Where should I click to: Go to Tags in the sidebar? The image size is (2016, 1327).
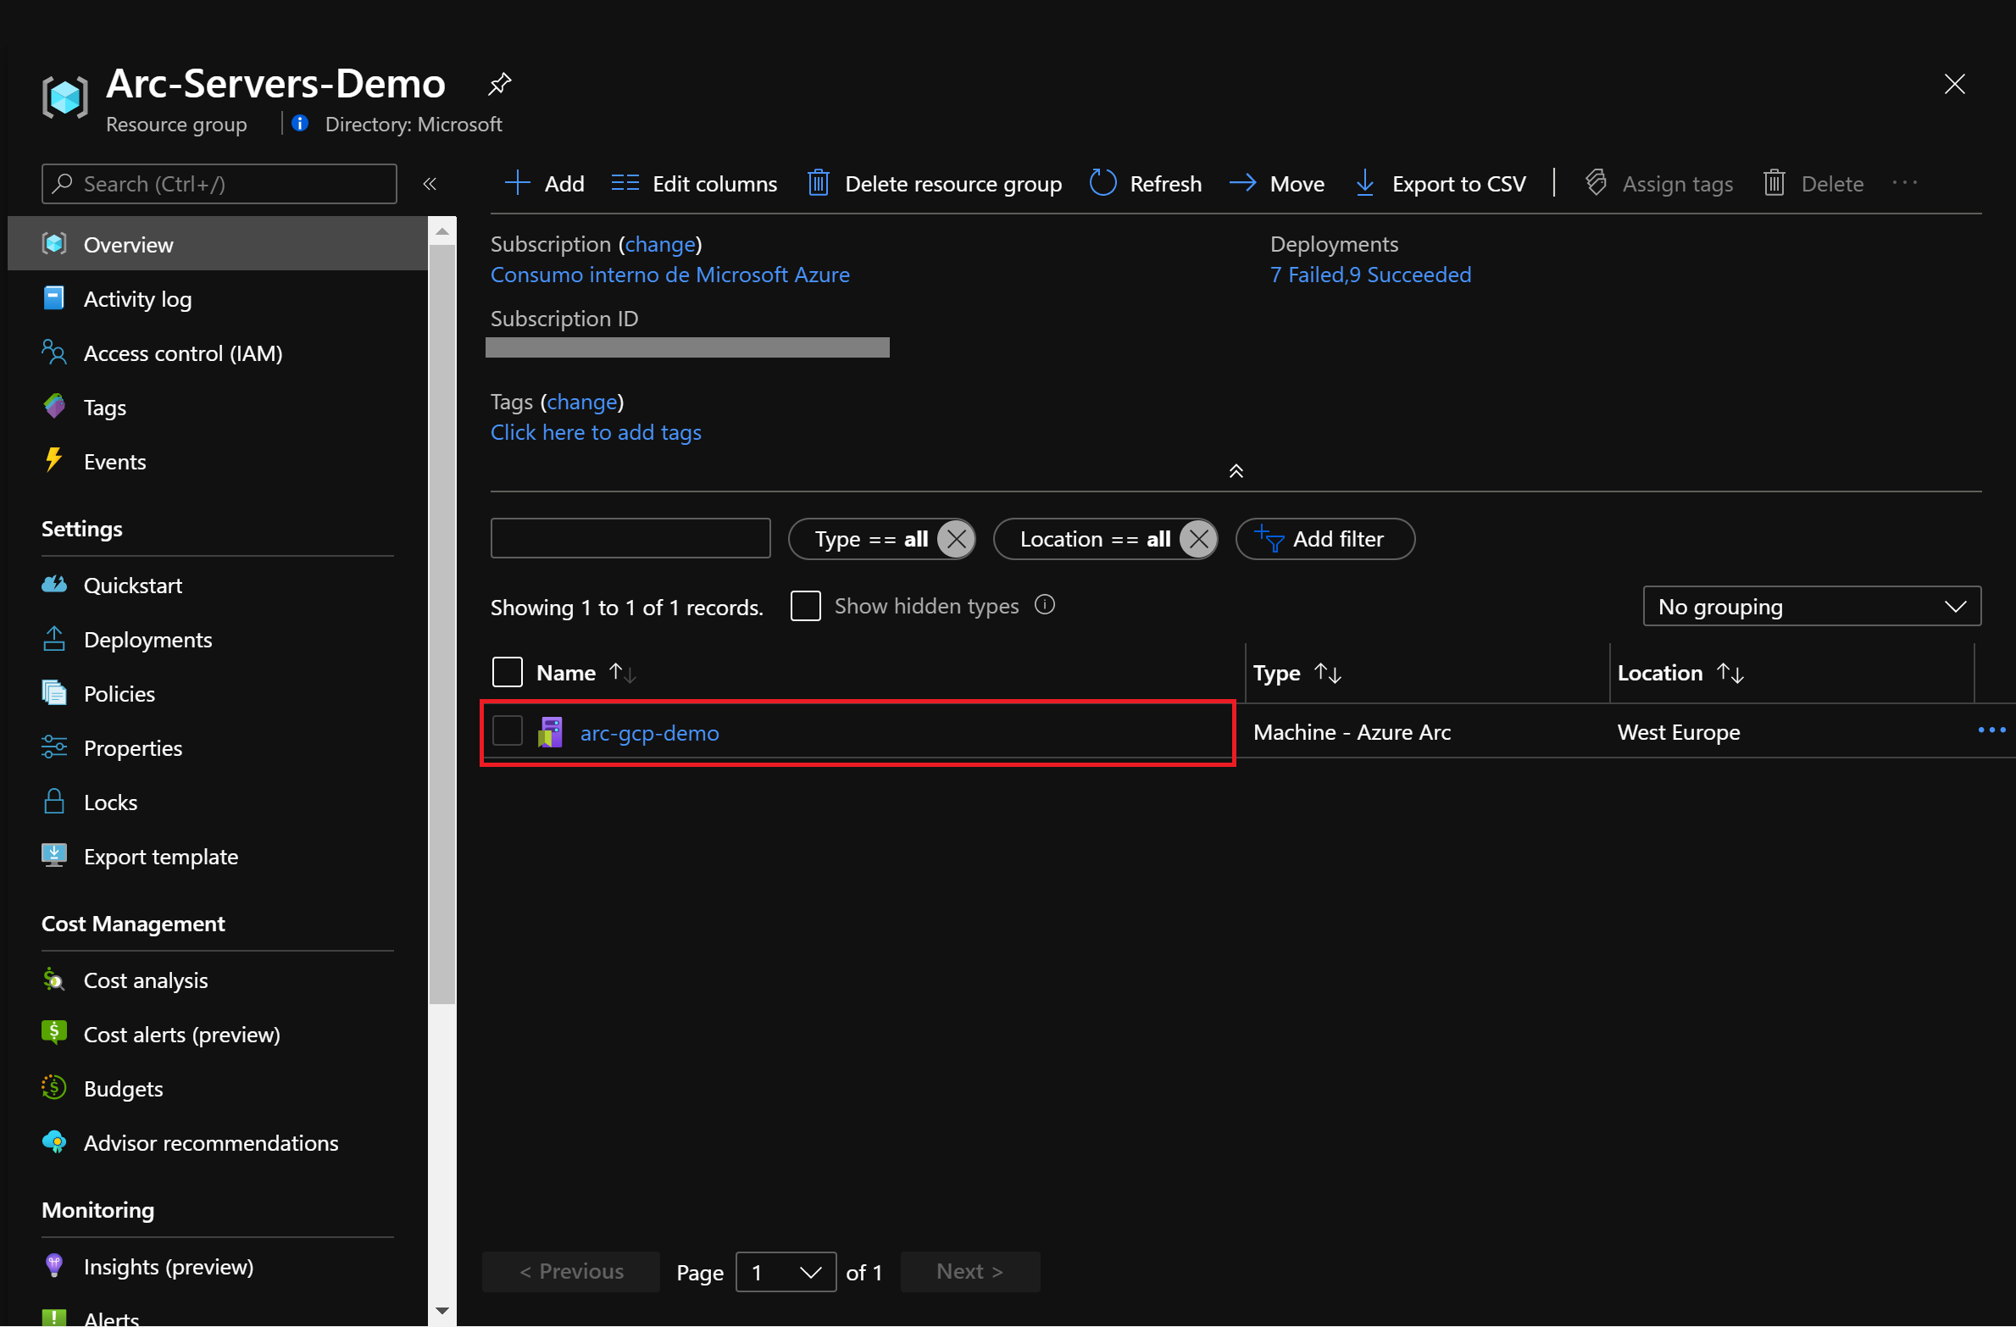105,407
